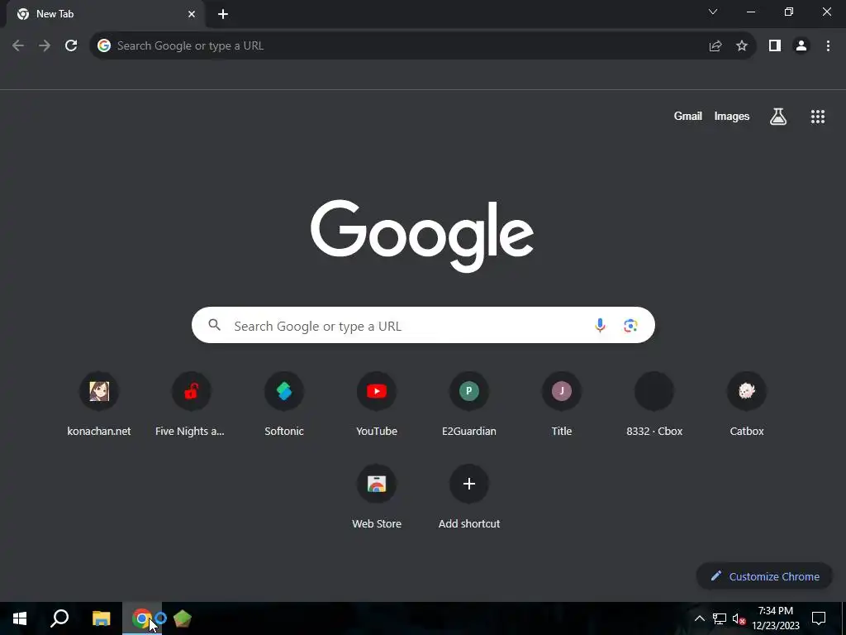Screen dimensions: 846x635
Task: Open the 8332 · Cbox shortcut
Action: click(x=654, y=403)
